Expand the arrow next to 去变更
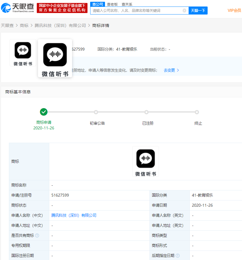This screenshot has width=242, height=260. 178,70
